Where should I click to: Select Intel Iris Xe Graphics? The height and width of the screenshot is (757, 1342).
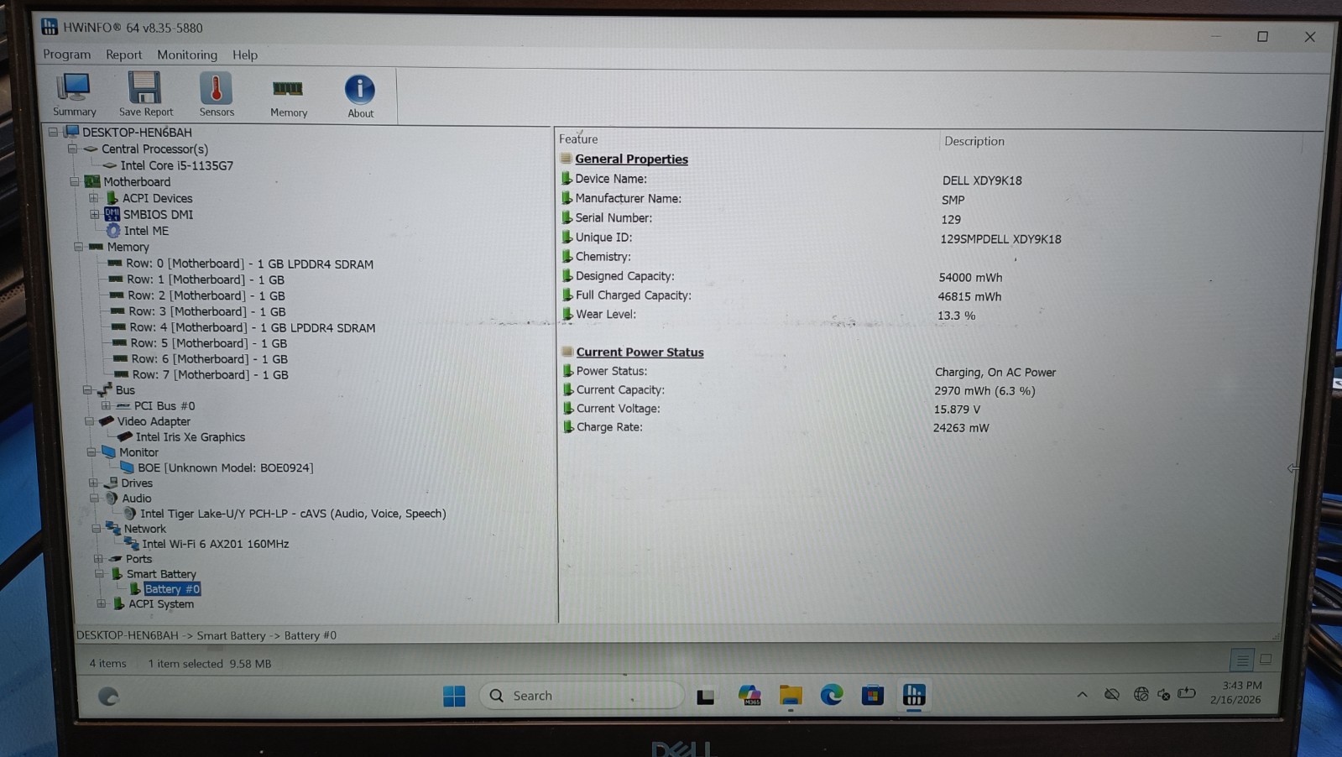191,436
